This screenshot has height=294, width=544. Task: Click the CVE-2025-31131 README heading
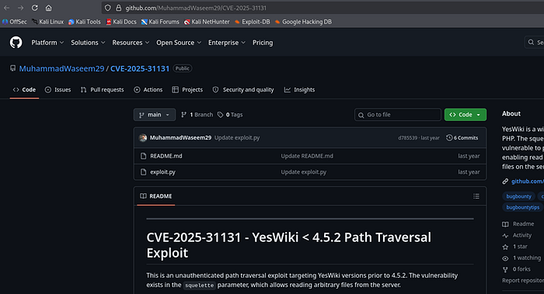coord(288,245)
